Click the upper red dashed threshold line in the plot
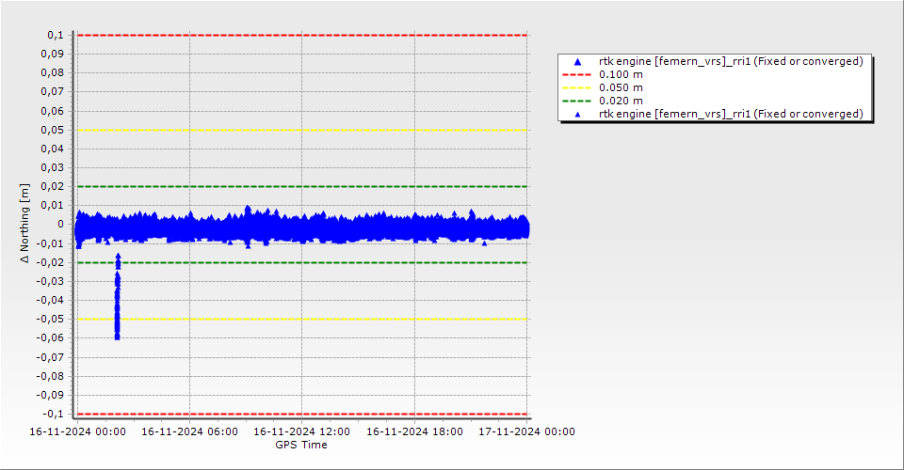Viewport: 904px width, 470px height. (301, 35)
